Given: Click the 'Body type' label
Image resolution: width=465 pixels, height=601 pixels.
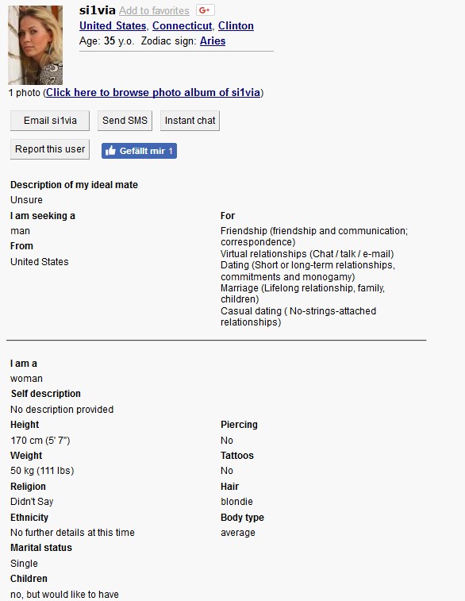Looking at the screenshot, I should point(242,518).
